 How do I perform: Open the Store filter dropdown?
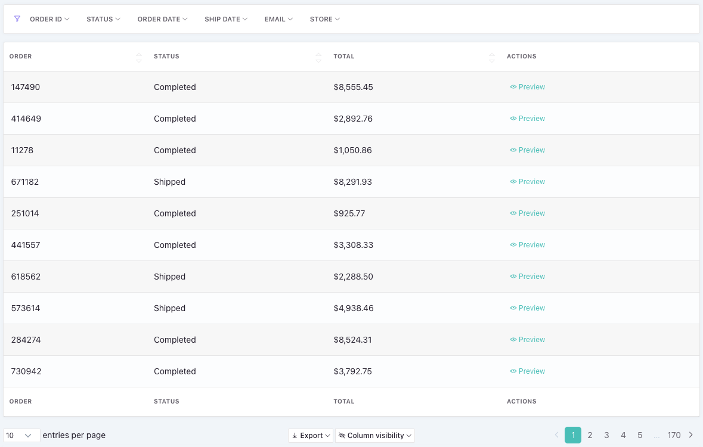(x=324, y=19)
